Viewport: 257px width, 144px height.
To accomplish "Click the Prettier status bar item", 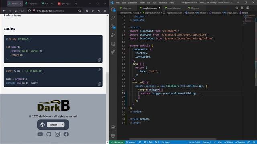I will click(240, 142).
